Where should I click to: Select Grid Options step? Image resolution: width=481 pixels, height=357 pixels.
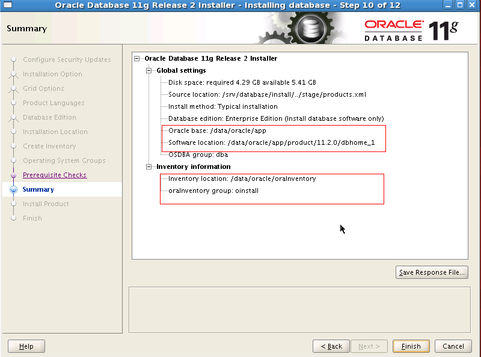click(43, 88)
